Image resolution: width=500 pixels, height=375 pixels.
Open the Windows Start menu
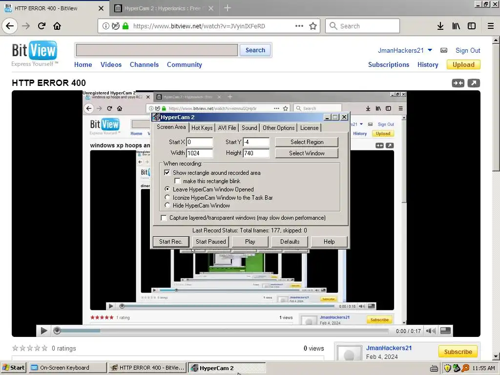click(x=14, y=368)
